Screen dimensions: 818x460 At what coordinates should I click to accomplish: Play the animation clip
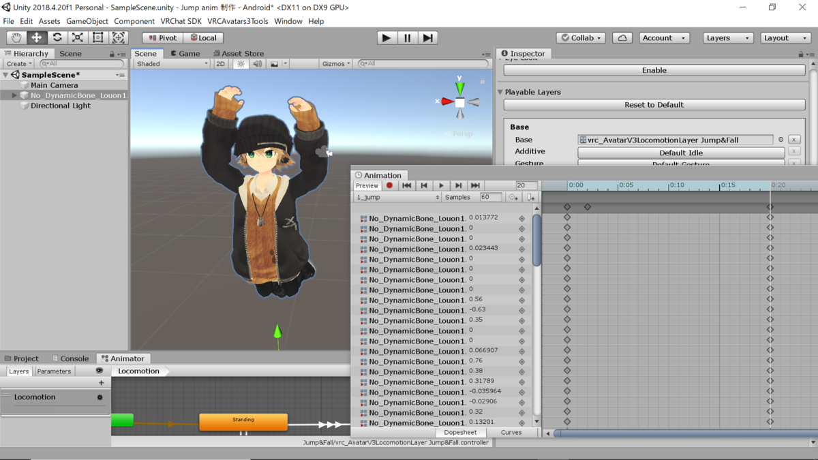point(441,185)
